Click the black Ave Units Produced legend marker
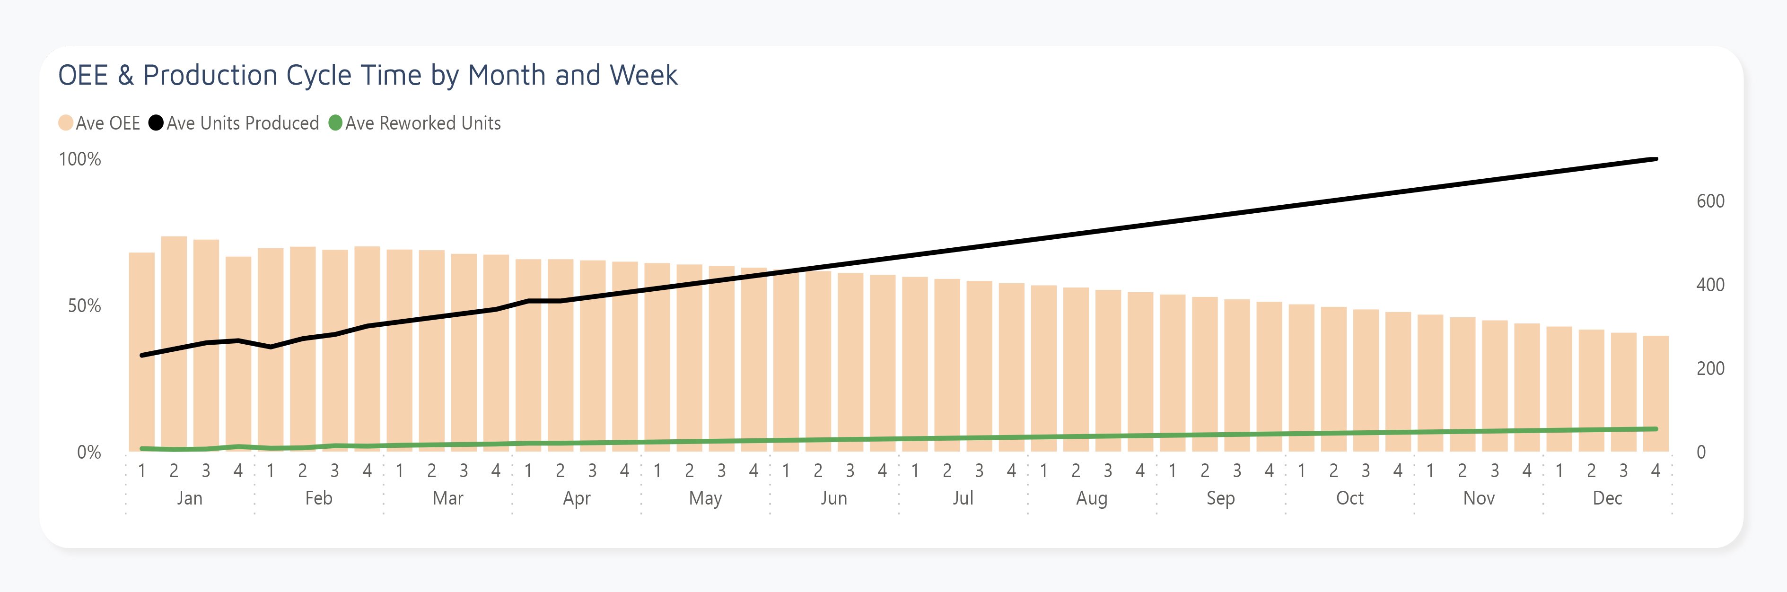 pyautogui.click(x=156, y=123)
